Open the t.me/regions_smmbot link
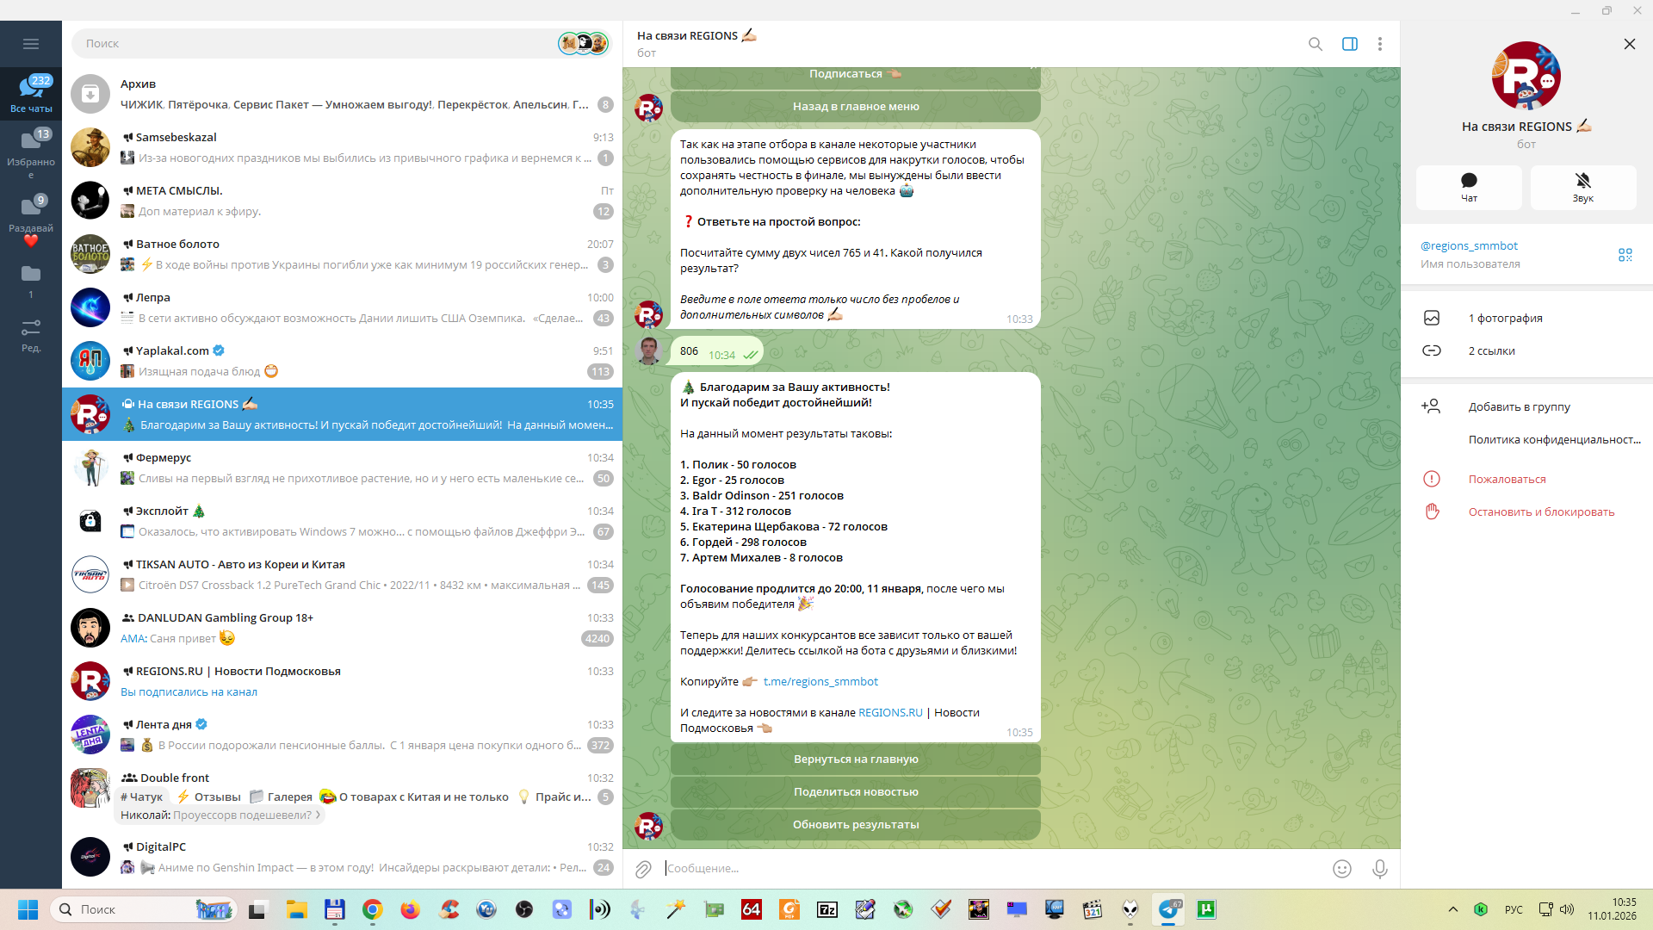1653x930 pixels. point(820,681)
